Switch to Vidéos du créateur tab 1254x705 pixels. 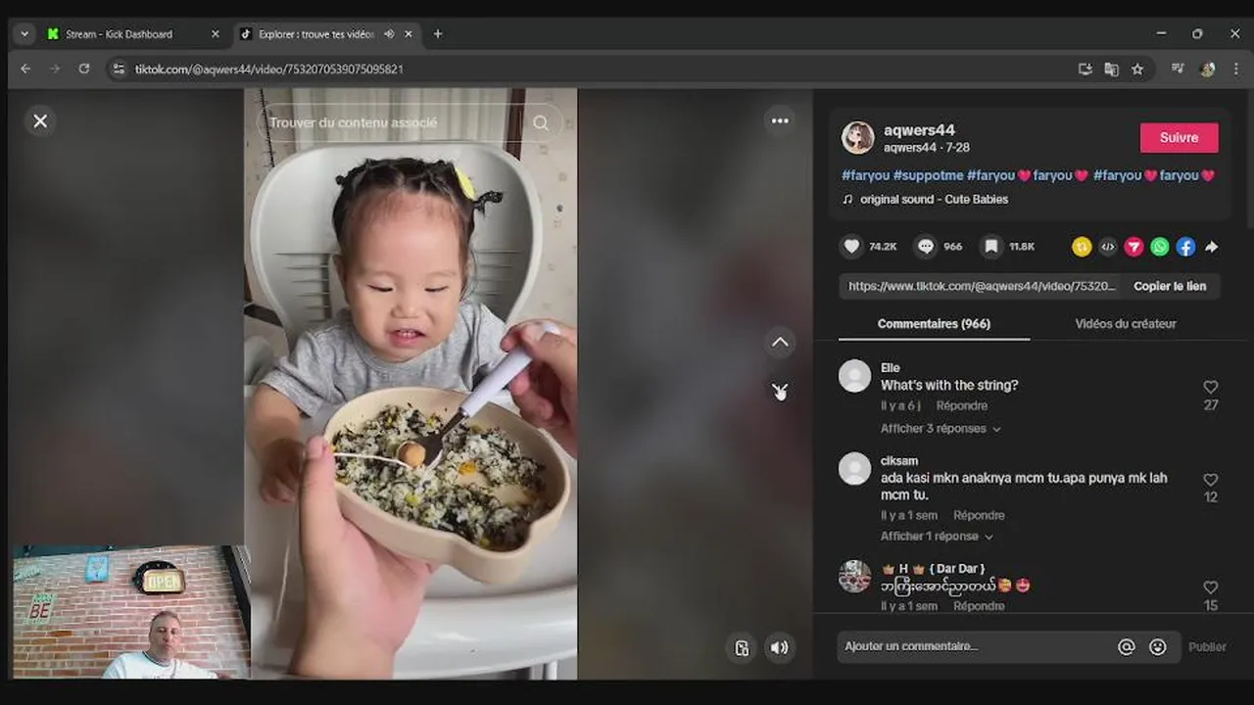(1126, 324)
